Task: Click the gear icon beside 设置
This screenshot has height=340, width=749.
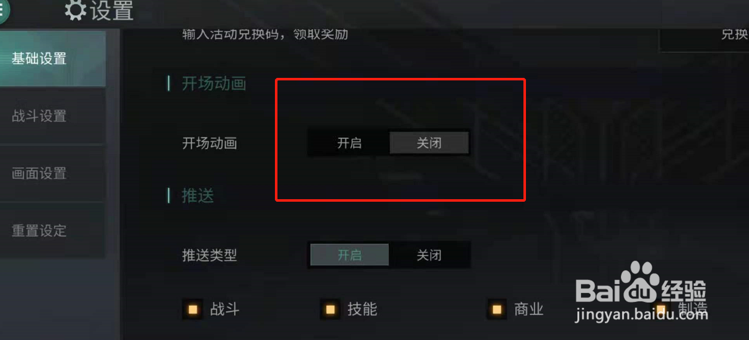Action: pos(75,10)
